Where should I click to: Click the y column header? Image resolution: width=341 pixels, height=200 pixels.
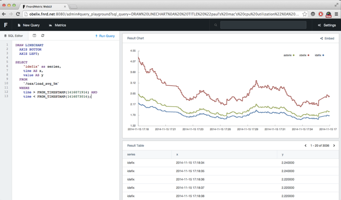282,154
